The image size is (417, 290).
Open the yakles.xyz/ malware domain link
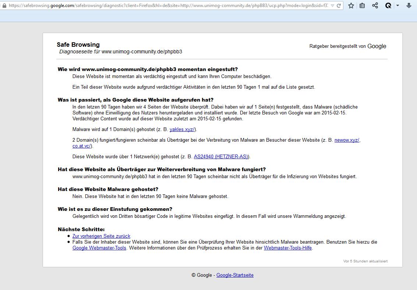[x=182, y=130]
